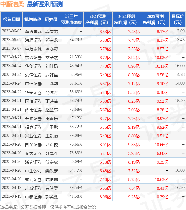
Task: Select the 国金证券 institution cell
Action: 33,145
